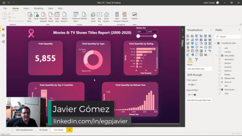Open the Recent sources dropdown

pyautogui.click(x=64, y=17)
